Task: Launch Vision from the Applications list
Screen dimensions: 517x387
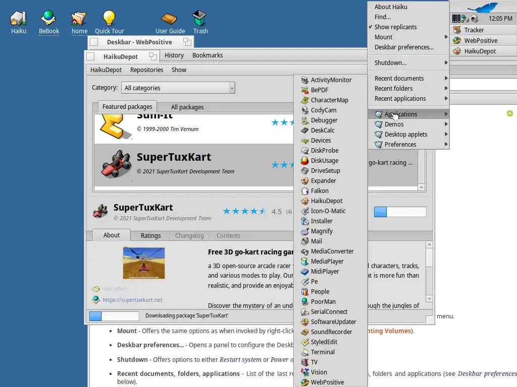Action: coord(330,372)
